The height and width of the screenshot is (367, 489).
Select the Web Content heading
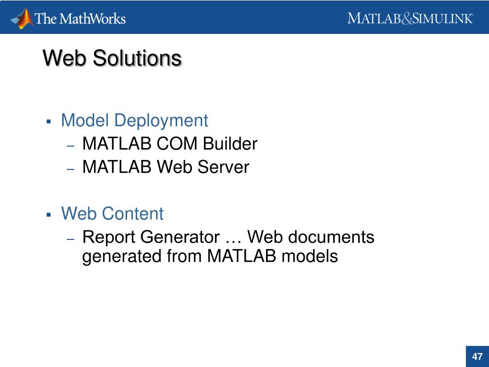click(x=112, y=214)
